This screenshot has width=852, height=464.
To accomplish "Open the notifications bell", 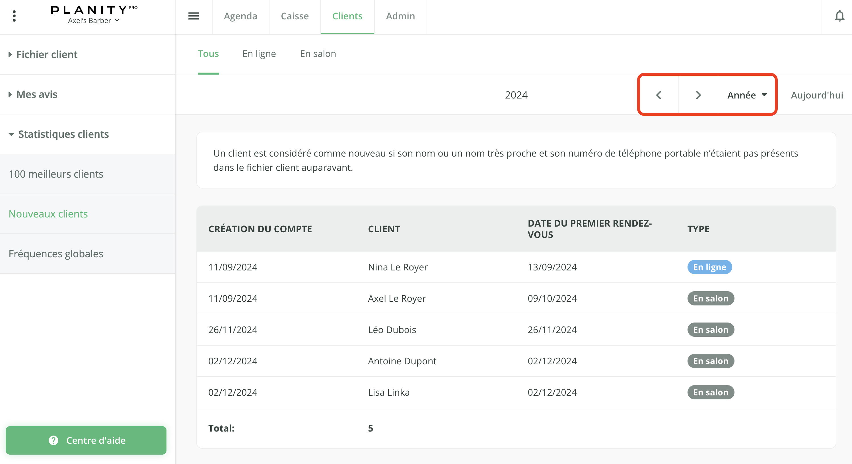I will pos(839,16).
